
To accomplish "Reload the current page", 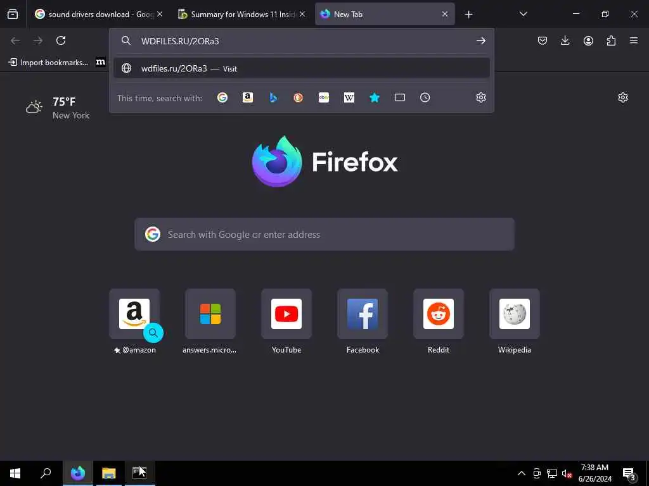I will coord(61,40).
